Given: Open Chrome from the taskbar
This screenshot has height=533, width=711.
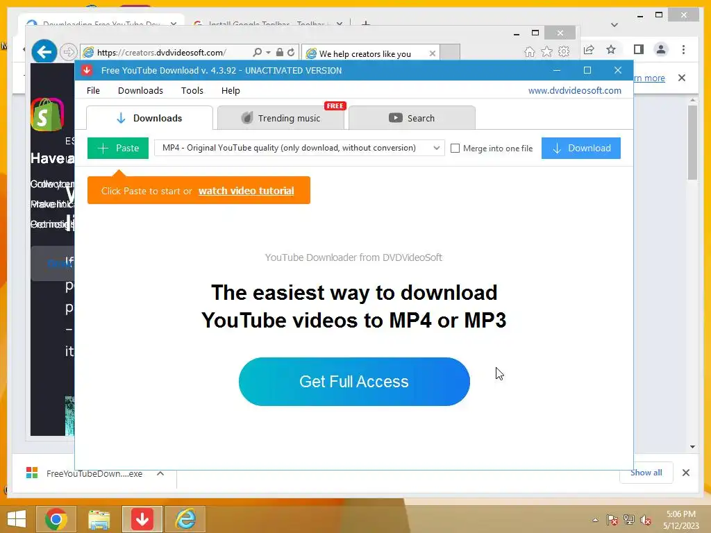Looking at the screenshot, I should tap(56, 519).
